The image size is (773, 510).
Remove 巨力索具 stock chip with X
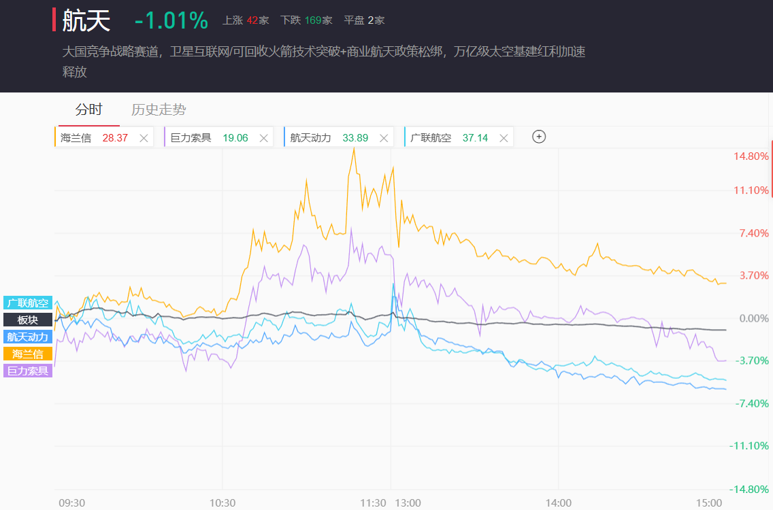tap(263, 138)
